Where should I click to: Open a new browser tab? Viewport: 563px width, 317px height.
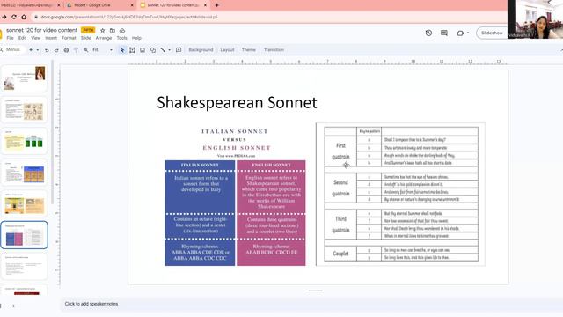tap(217, 5)
